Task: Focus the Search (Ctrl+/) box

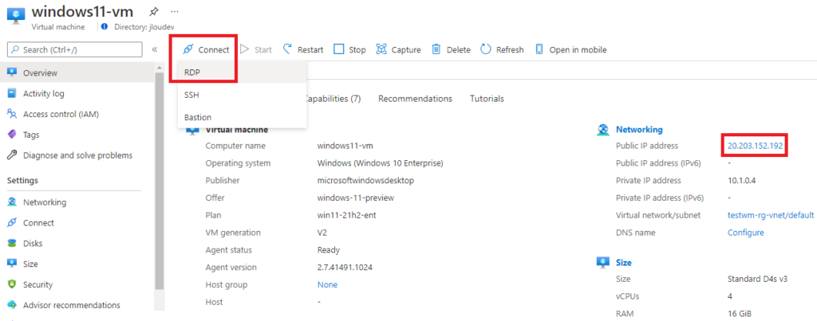Action: point(74,50)
